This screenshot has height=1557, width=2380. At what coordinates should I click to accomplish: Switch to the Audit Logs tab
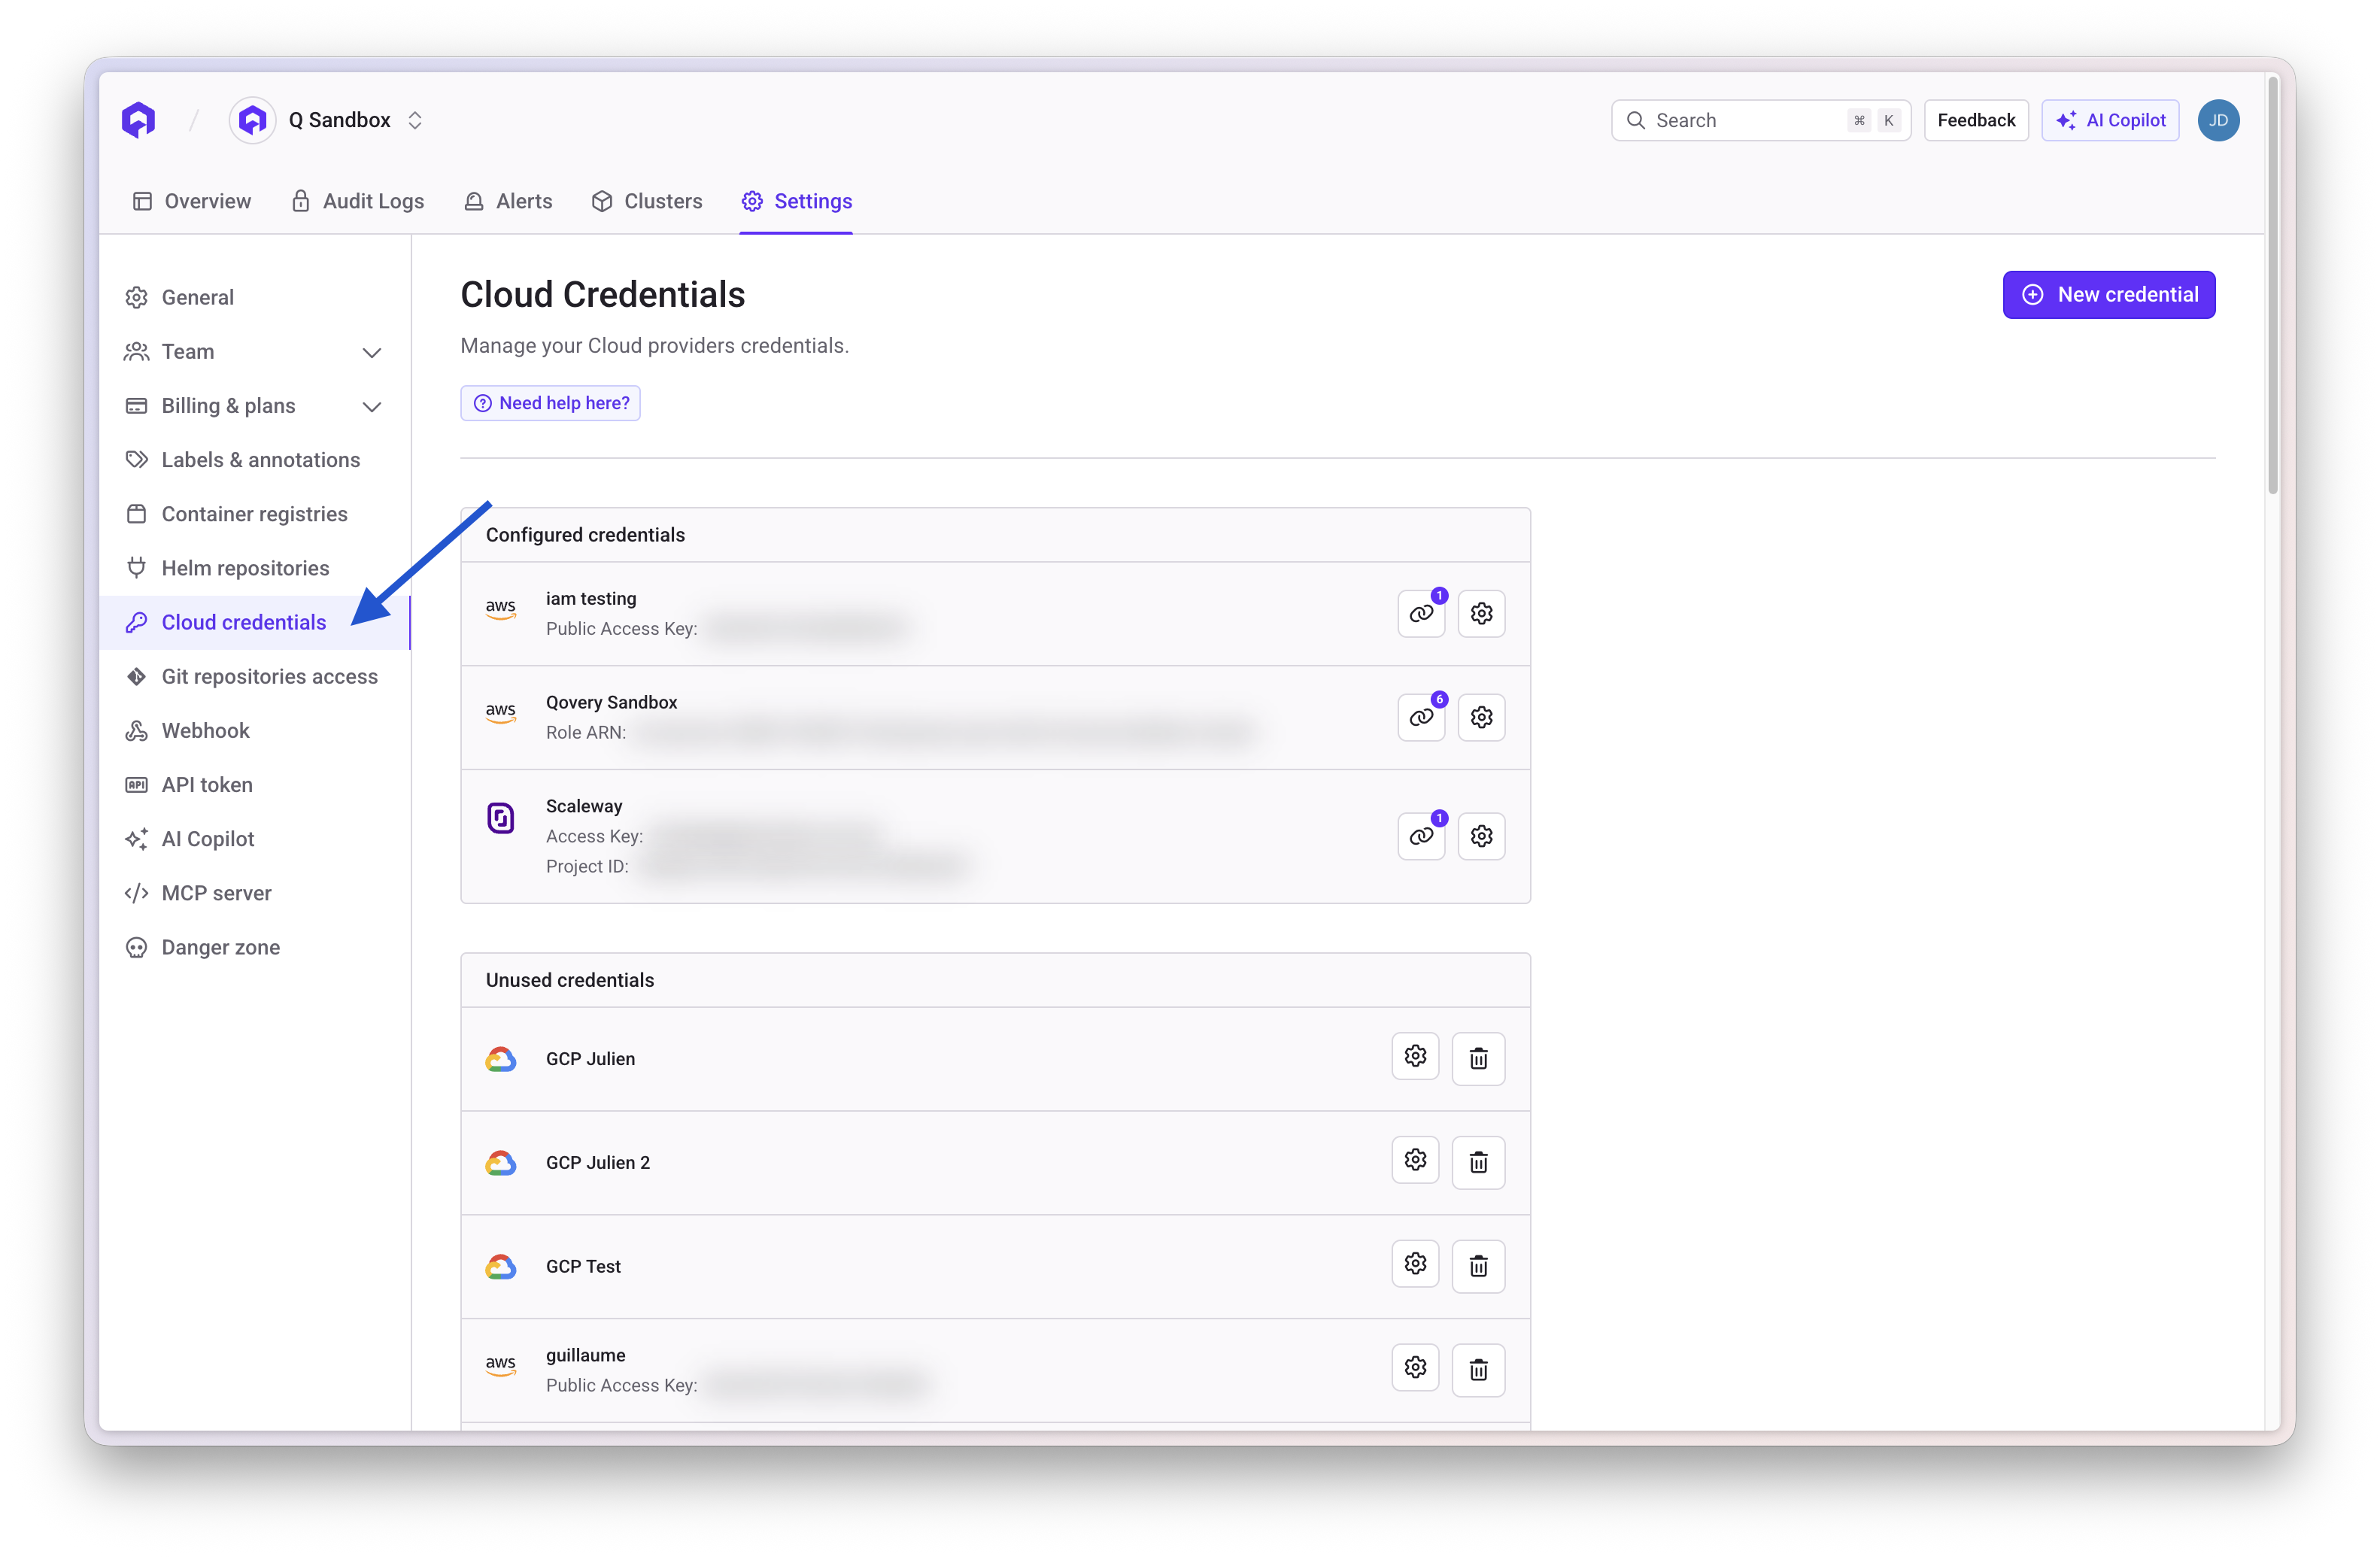[357, 201]
